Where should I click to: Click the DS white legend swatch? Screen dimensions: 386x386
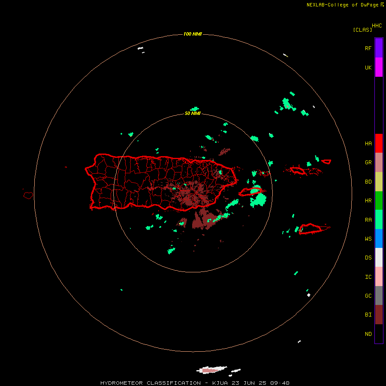(379, 257)
